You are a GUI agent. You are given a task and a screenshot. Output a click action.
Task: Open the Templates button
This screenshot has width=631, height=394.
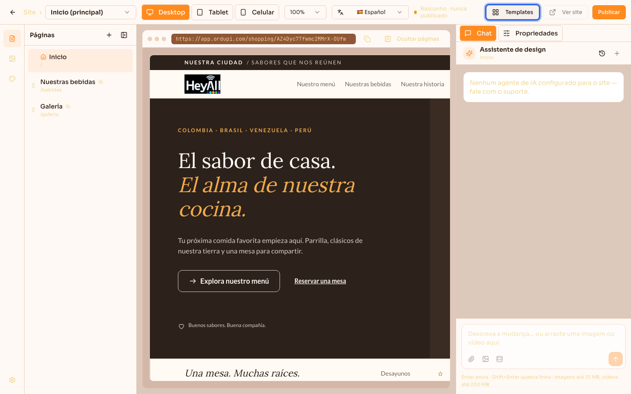513,12
